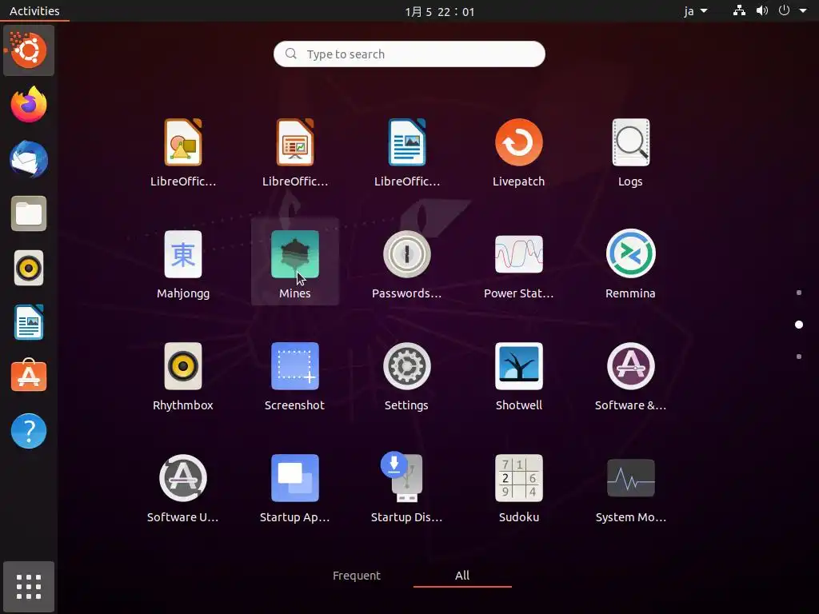The height and width of the screenshot is (614, 819).
Task: Open the Settings application
Action: (x=407, y=366)
